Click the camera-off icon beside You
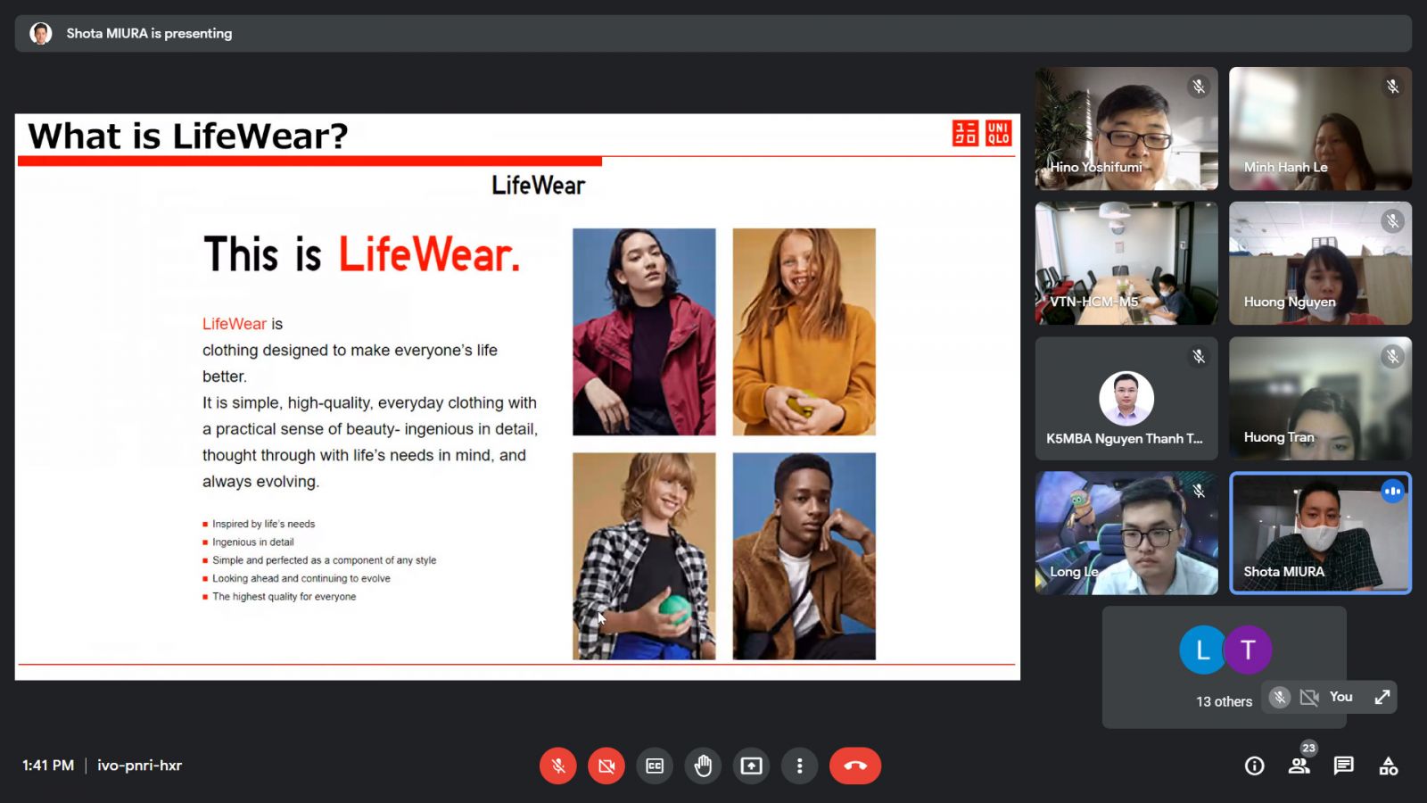Viewport: 1427px width, 803px height. (x=1309, y=697)
